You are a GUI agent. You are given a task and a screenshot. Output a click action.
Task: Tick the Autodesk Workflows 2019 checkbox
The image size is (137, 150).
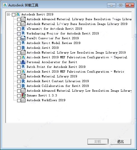pos(19,100)
